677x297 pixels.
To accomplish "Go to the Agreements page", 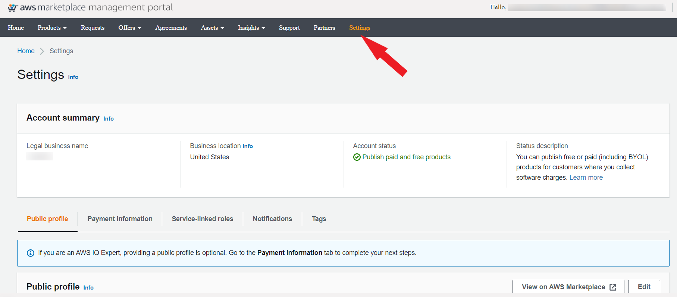I will pyautogui.click(x=171, y=28).
